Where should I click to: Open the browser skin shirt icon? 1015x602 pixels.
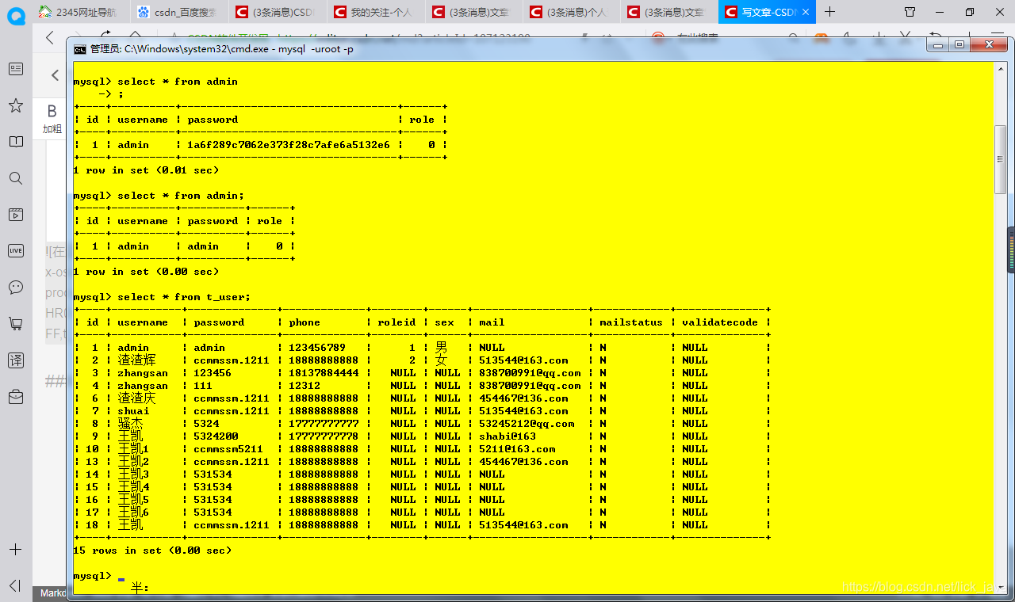click(910, 12)
